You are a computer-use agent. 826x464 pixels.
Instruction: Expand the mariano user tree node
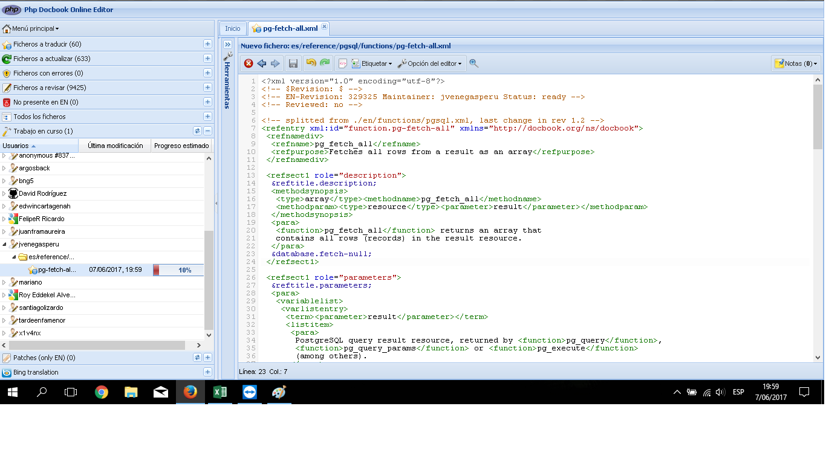(4, 282)
